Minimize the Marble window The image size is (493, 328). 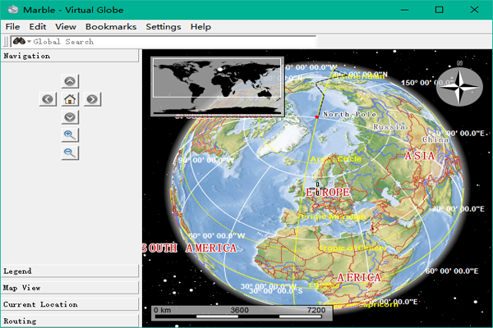click(404, 10)
